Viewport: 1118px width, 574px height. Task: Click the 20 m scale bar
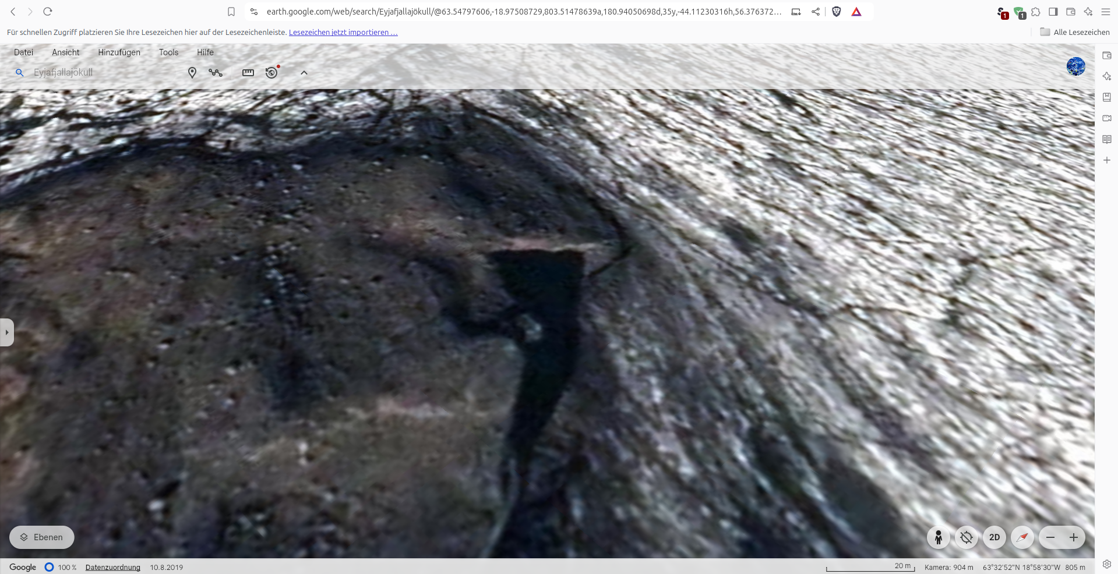click(x=870, y=567)
